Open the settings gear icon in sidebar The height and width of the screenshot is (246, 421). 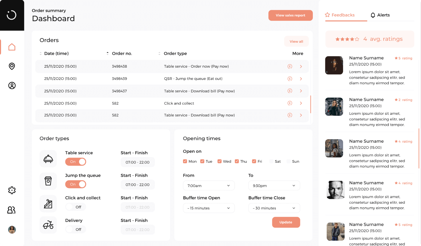pos(12,190)
